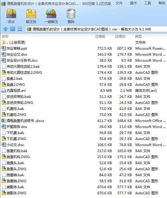
Task: Select the 旋盖头.DWG AutoCAD icon
Action: click(x=4, y=169)
